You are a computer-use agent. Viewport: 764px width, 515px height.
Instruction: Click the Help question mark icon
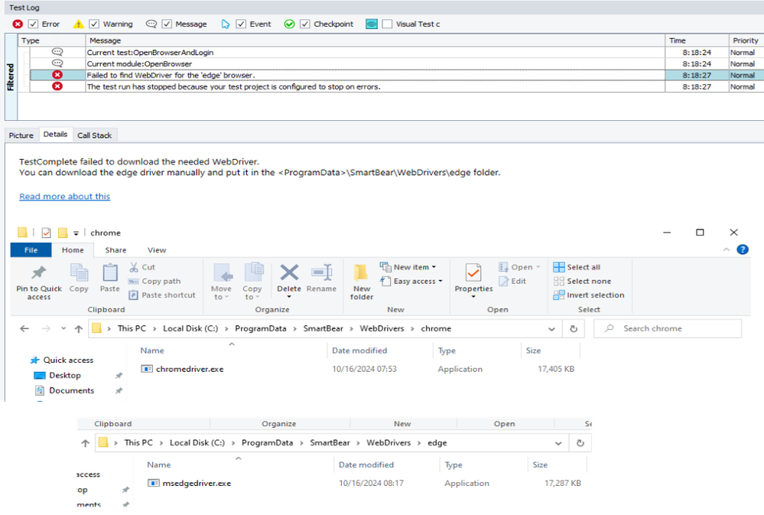pos(742,249)
